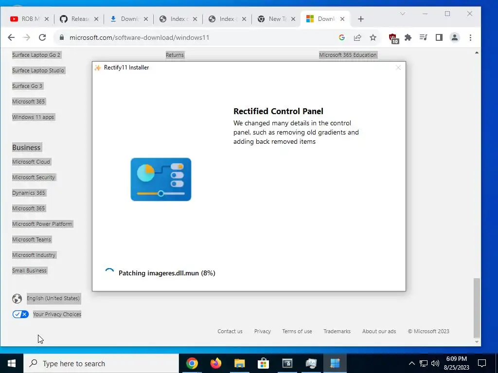Image resolution: width=498 pixels, height=373 pixels.
Task: Open Microsoft Store from the taskbar
Action: [263, 363]
